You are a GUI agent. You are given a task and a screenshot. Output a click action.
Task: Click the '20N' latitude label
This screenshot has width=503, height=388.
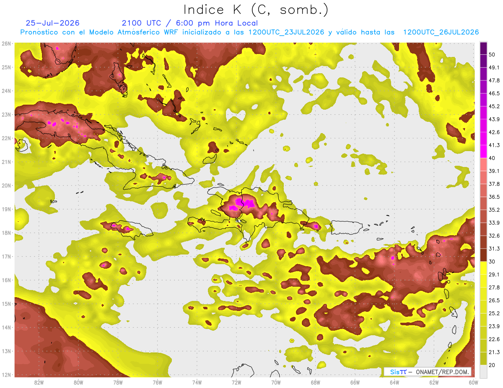click(6, 185)
